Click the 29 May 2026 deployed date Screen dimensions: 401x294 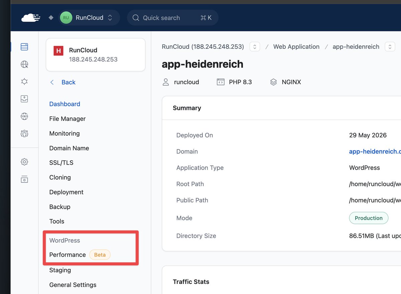(x=368, y=135)
